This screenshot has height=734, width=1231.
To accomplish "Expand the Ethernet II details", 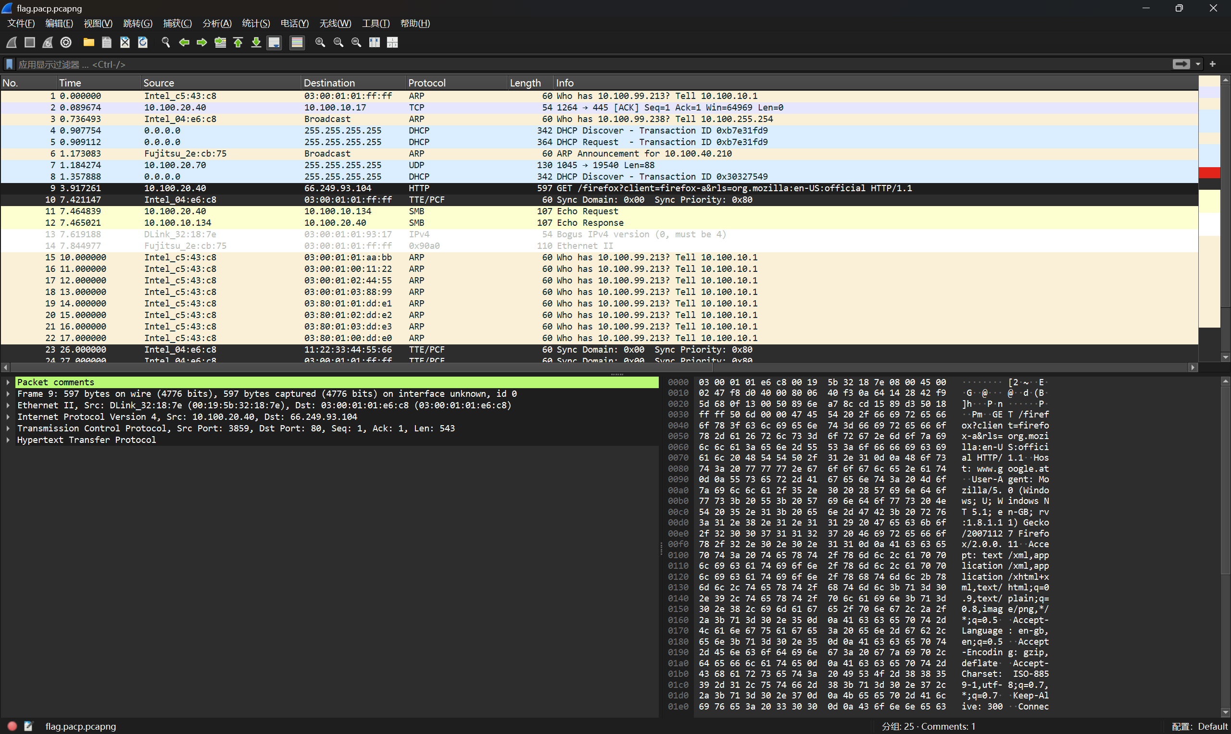I will click(x=8, y=405).
